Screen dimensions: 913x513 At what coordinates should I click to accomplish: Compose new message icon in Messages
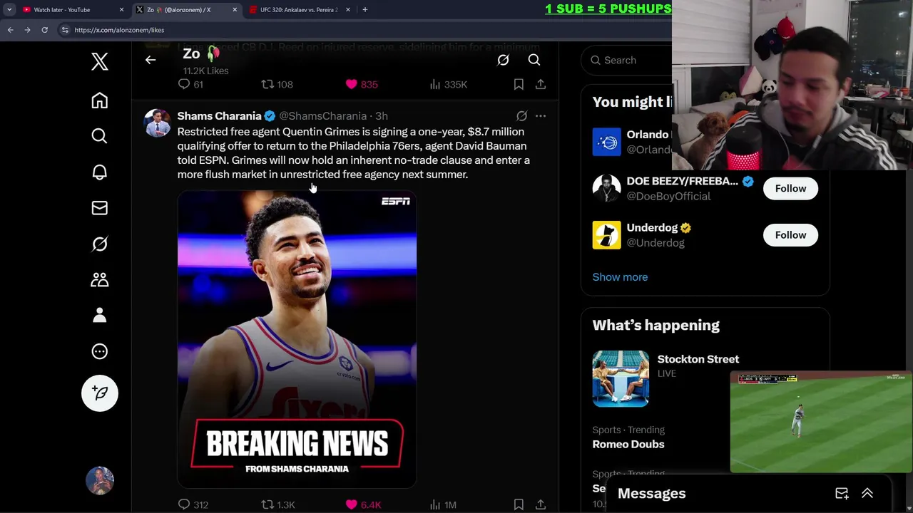point(842,493)
